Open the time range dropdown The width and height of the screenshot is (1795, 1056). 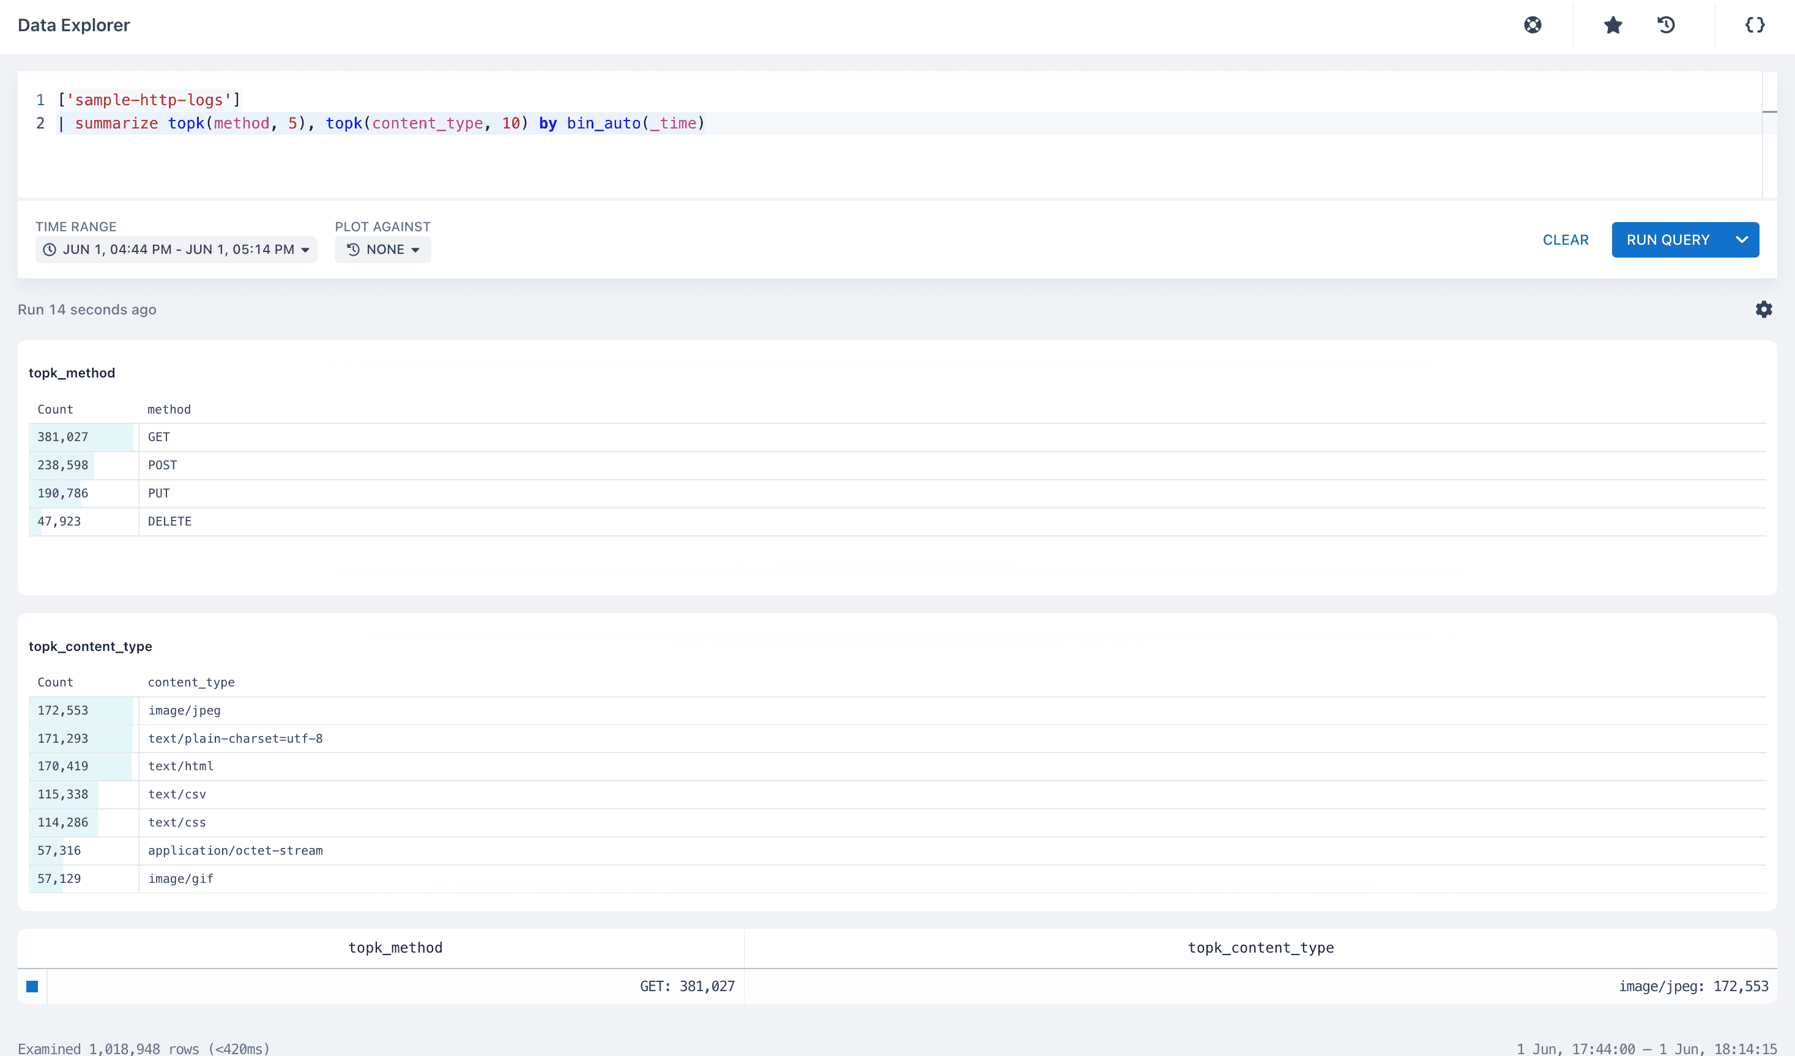tap(176, 250)
